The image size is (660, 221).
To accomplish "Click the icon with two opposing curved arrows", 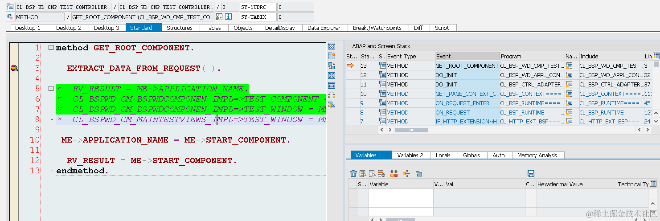I will pos(331,95).
